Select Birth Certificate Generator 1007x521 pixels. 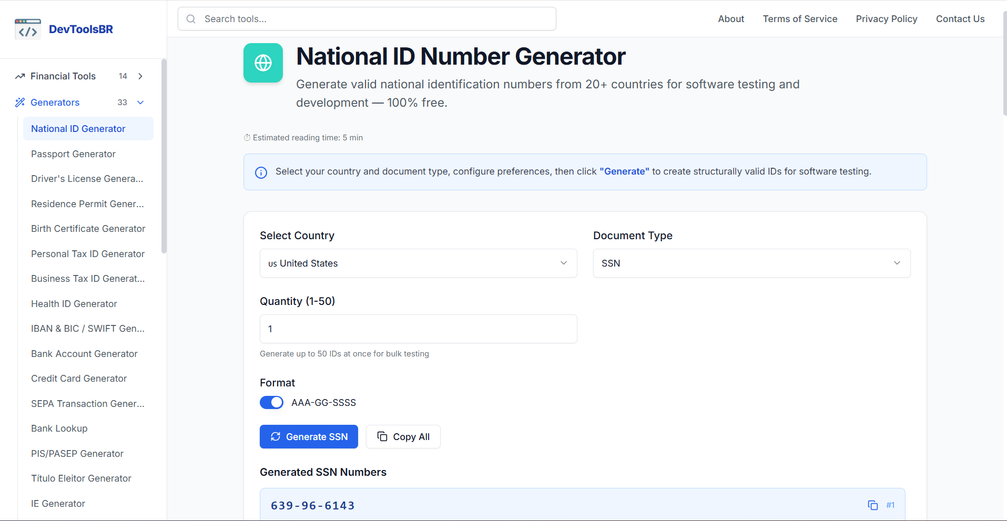(x=88, y=229)
